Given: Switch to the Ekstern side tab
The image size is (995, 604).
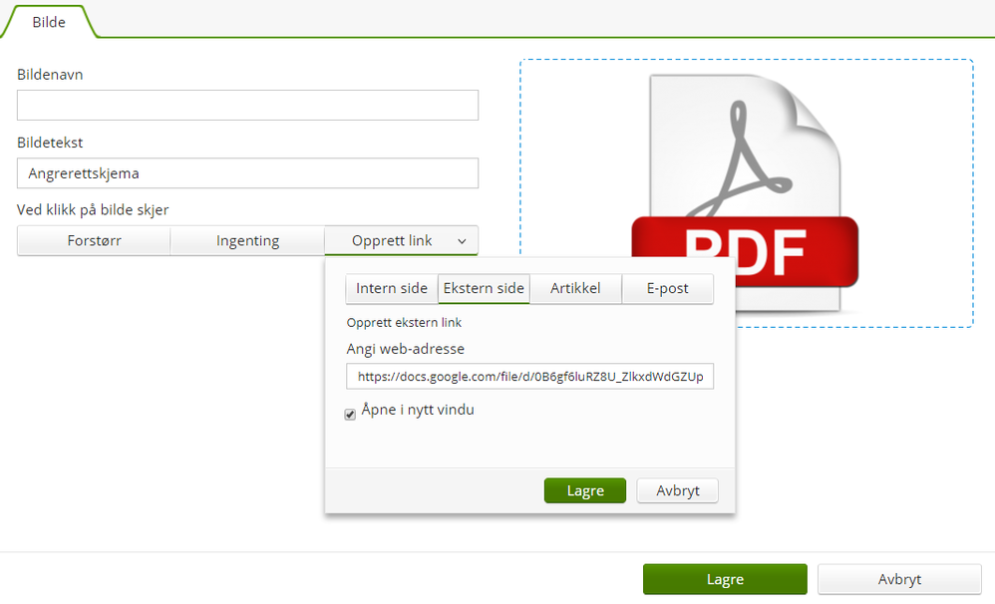Looking at the screenshot, I should (x=484, y=289).
